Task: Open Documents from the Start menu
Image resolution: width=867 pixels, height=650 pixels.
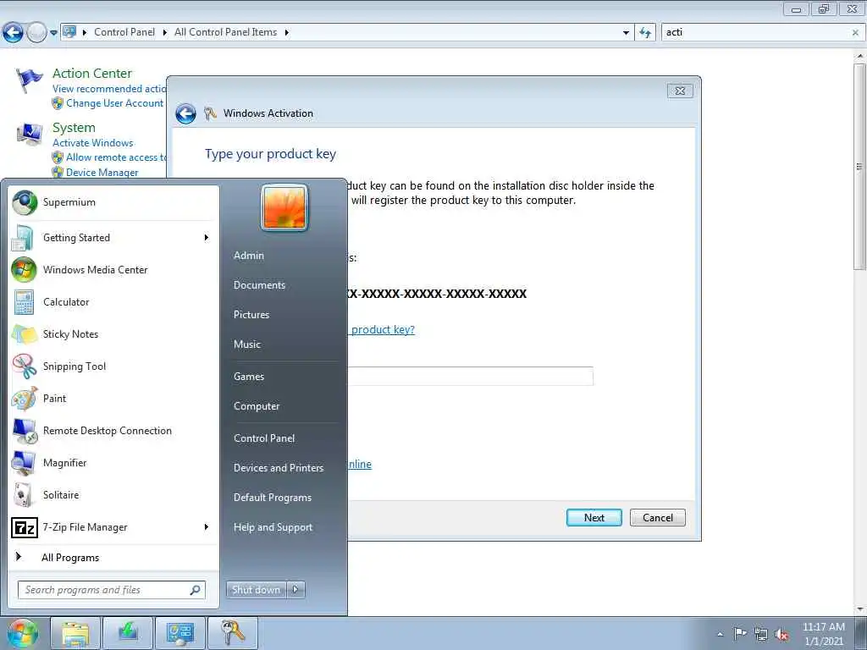Action: point(259,285)
